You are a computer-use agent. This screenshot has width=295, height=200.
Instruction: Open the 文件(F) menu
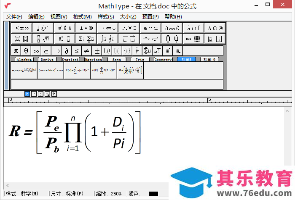tap(14, 17)
